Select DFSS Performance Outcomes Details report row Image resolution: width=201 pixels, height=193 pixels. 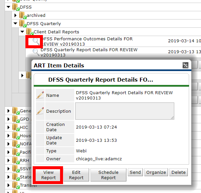(113, 41)
